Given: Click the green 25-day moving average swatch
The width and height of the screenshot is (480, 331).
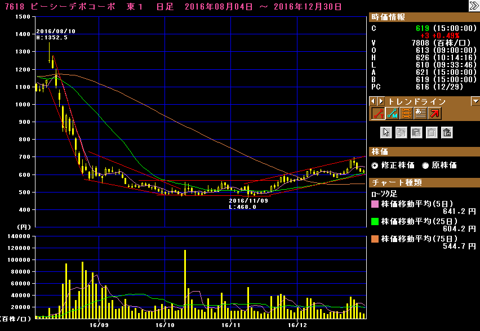Looking at the screenshot, I should (374, 222).
